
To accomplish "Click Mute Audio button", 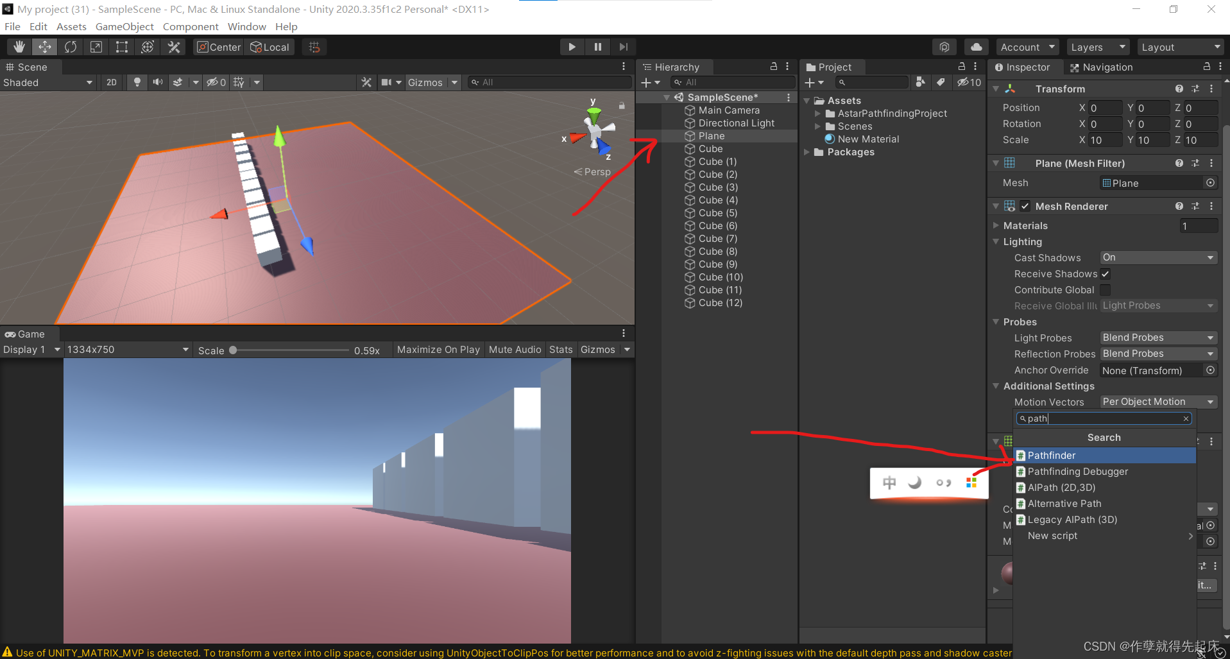I will tap(515, 350).
